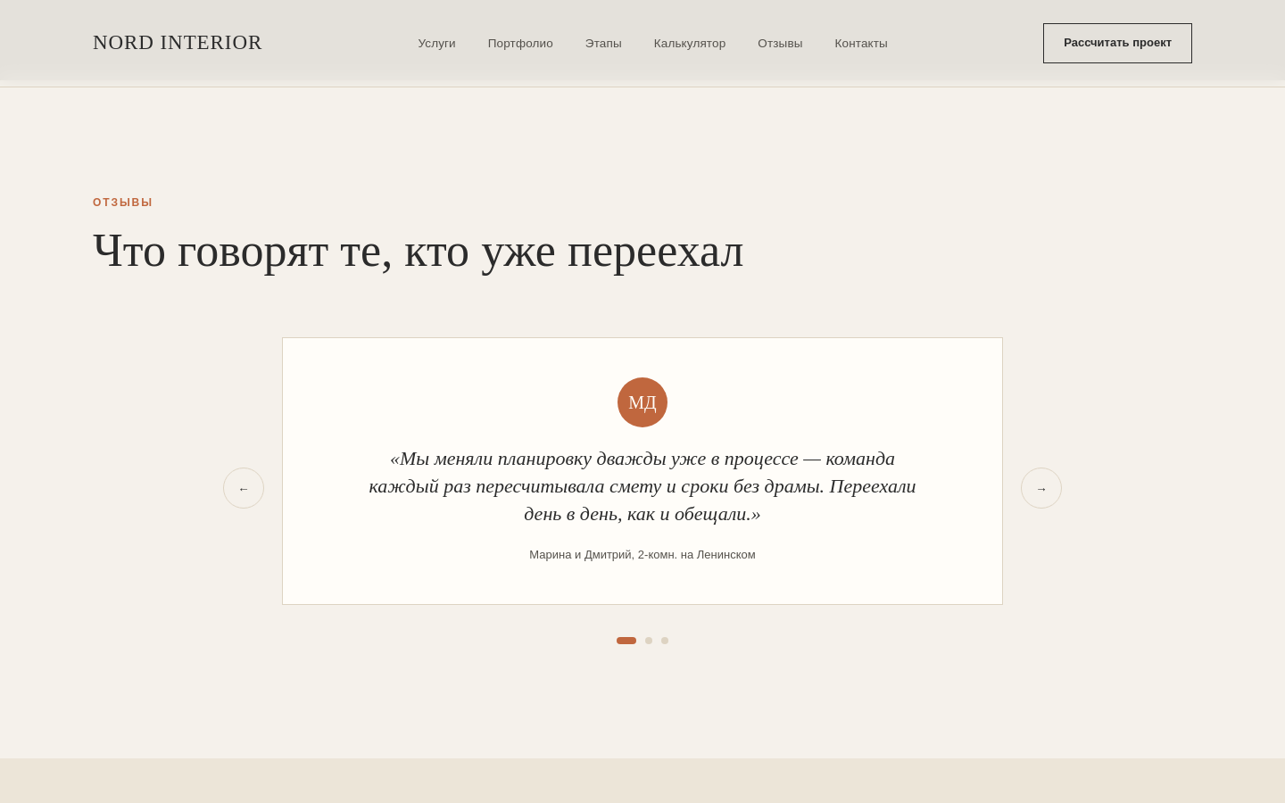Open the Калькулятор navigation link
The image size is (1285, 803).
tap(690, 43)
